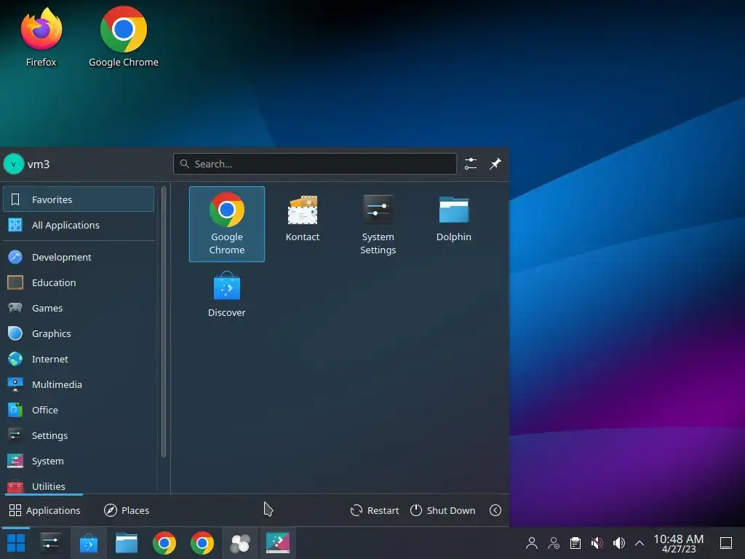Open the Education category

(x=79, y=282)
